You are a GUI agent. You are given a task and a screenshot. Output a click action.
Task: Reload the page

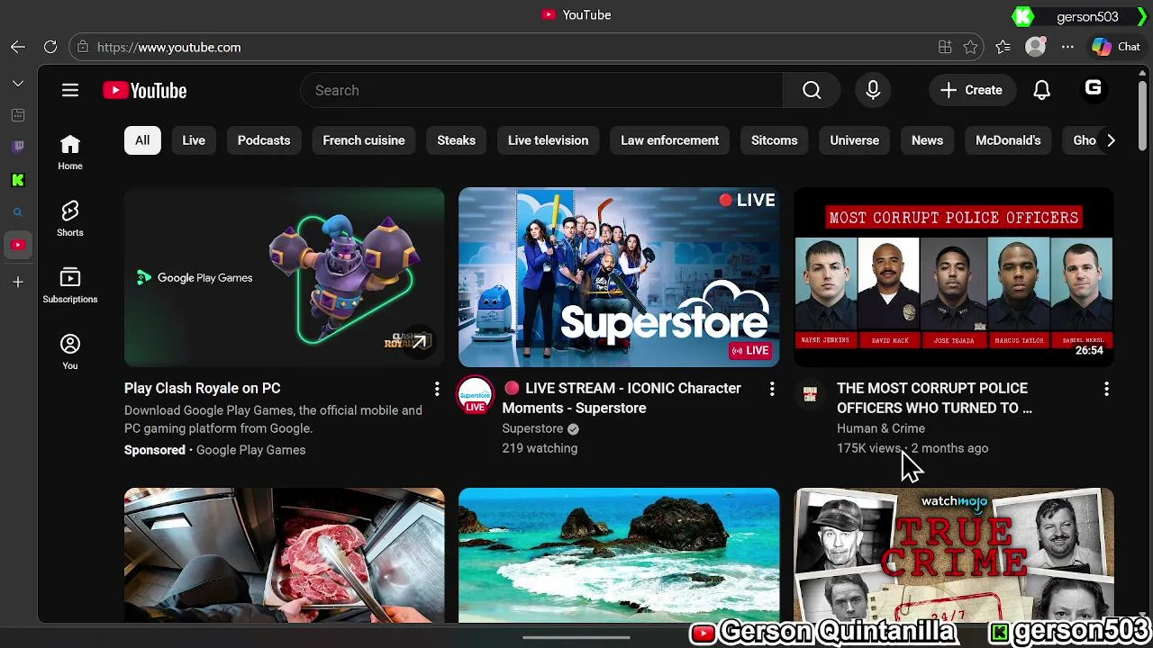point(50,47)
